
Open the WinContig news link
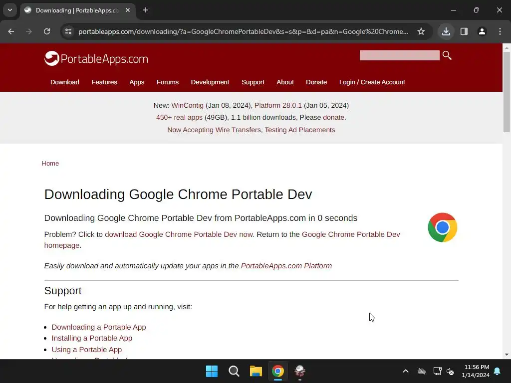pyautogui.click(x=188, y=106)
